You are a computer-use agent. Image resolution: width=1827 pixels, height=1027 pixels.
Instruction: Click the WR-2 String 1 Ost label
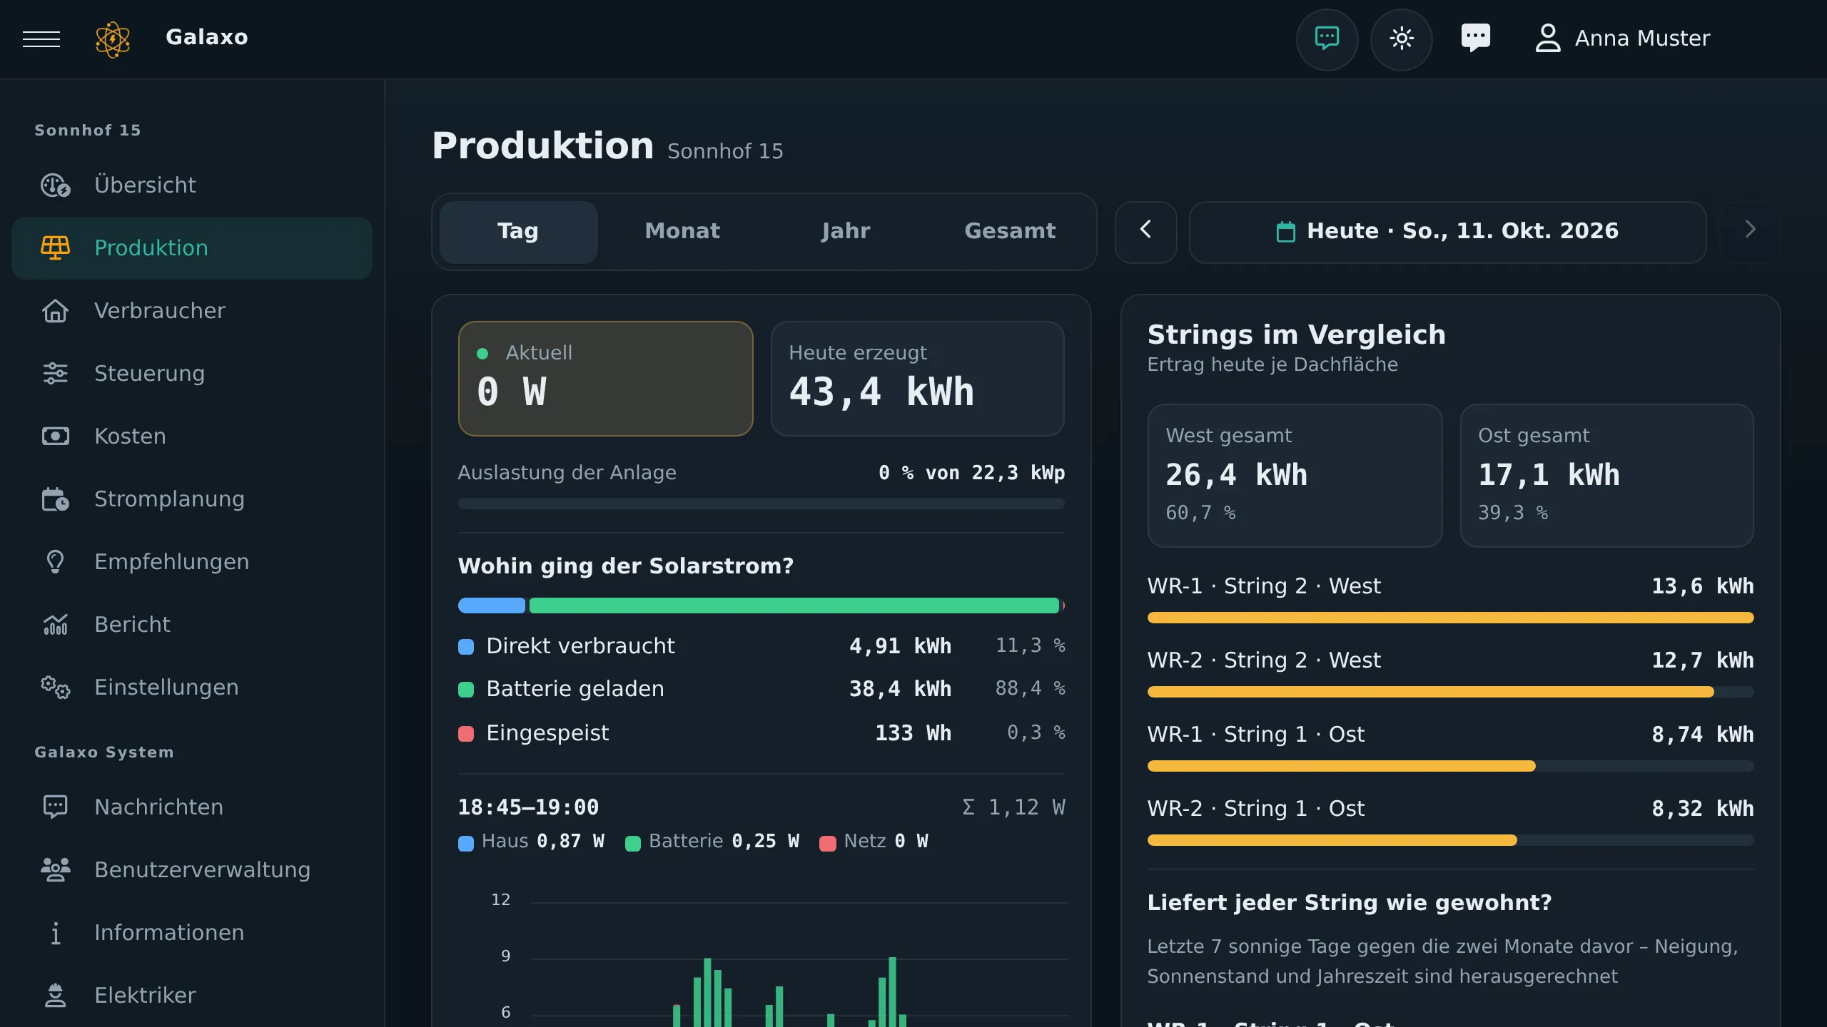point(1256,809)
